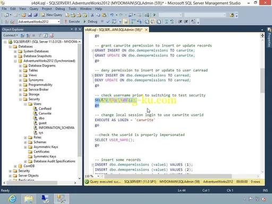The image size is (272, 204).
Task: Click the Open File folder icon
Action: pyautogui.click(x=24, y=15)
